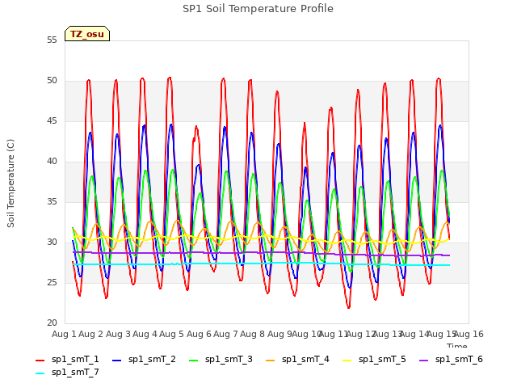
Task: Click the Aug 14 x-axis tick label
Action: pos(414,334)
